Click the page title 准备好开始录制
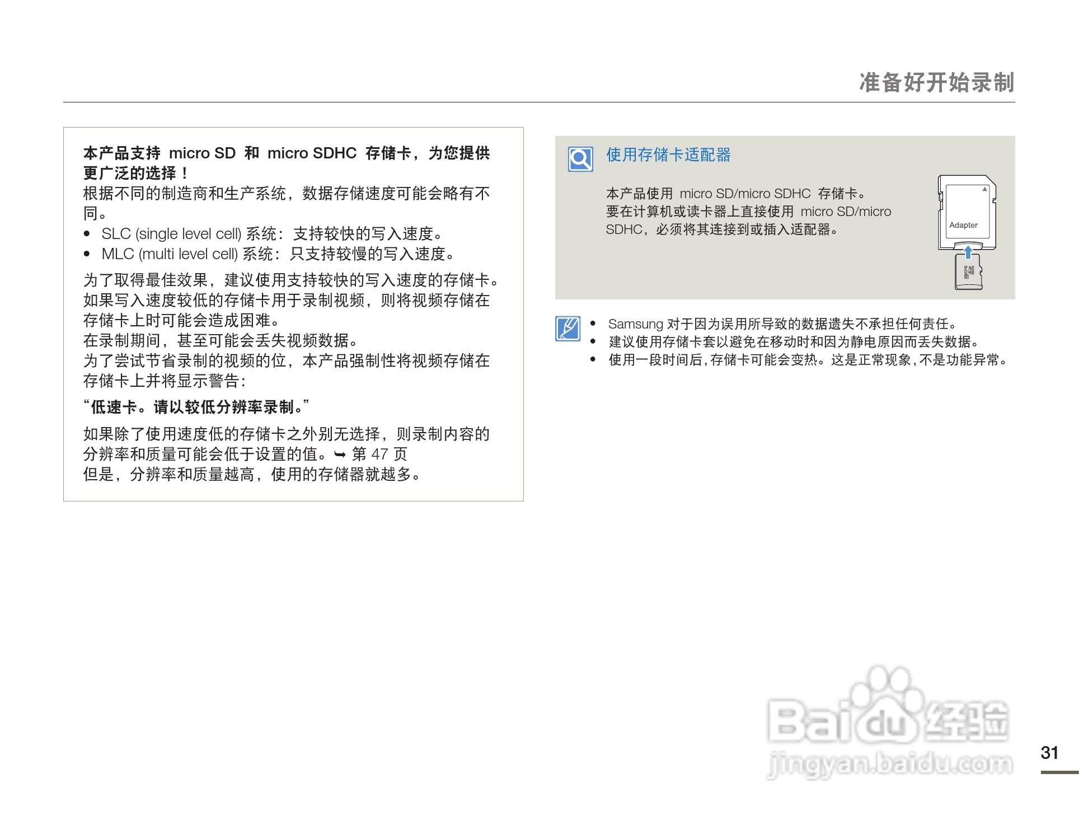Screen dimensions: 1079x825 936,82
